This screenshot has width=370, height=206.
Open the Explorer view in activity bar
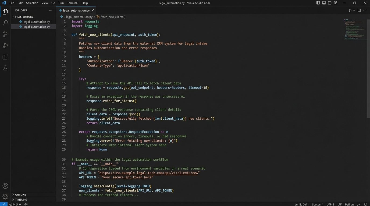tap(5, 12)
